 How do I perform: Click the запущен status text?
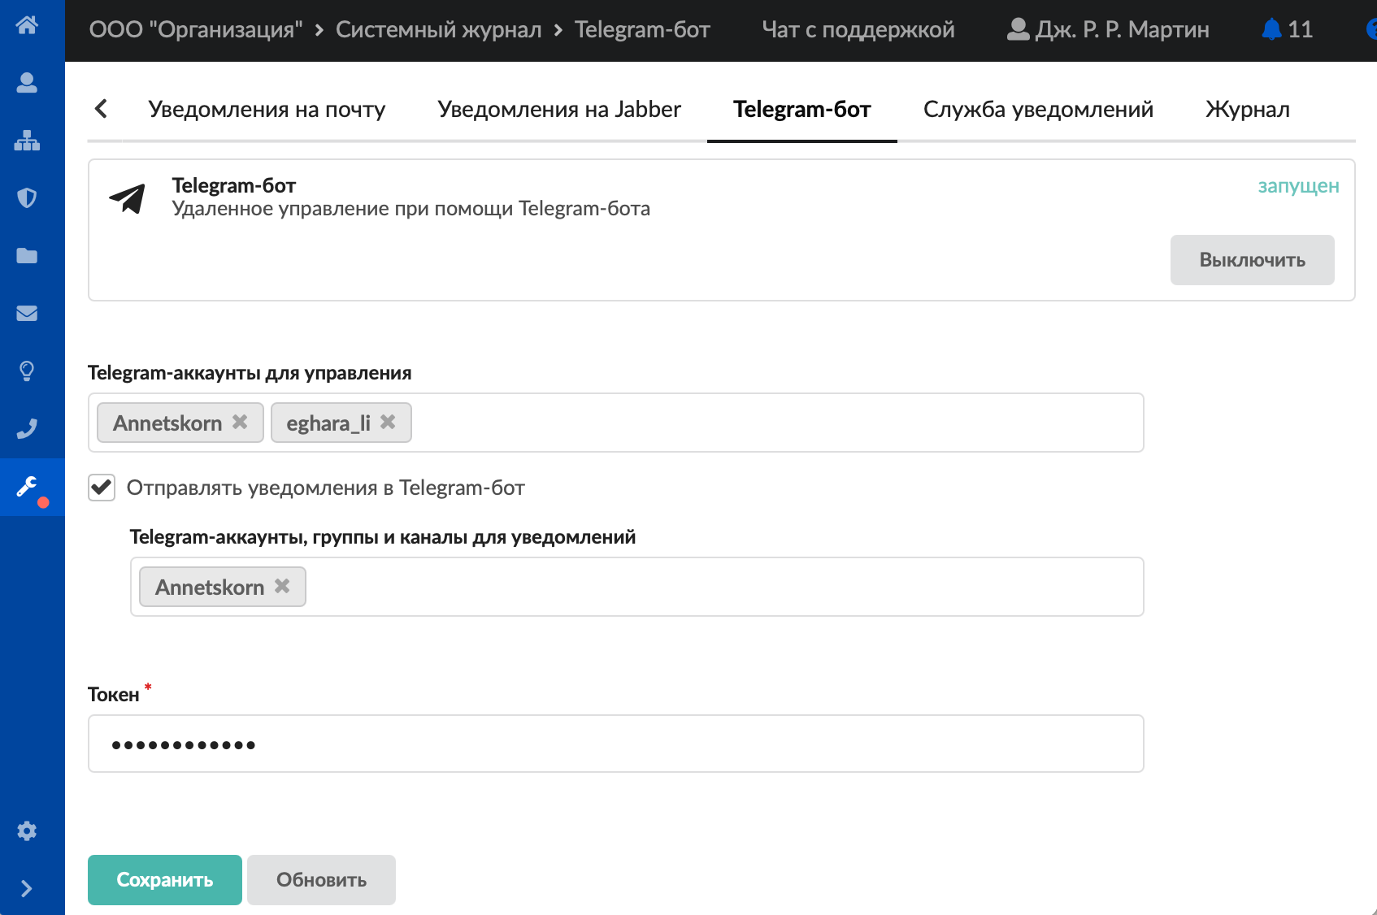click(x=1298, y=186)
